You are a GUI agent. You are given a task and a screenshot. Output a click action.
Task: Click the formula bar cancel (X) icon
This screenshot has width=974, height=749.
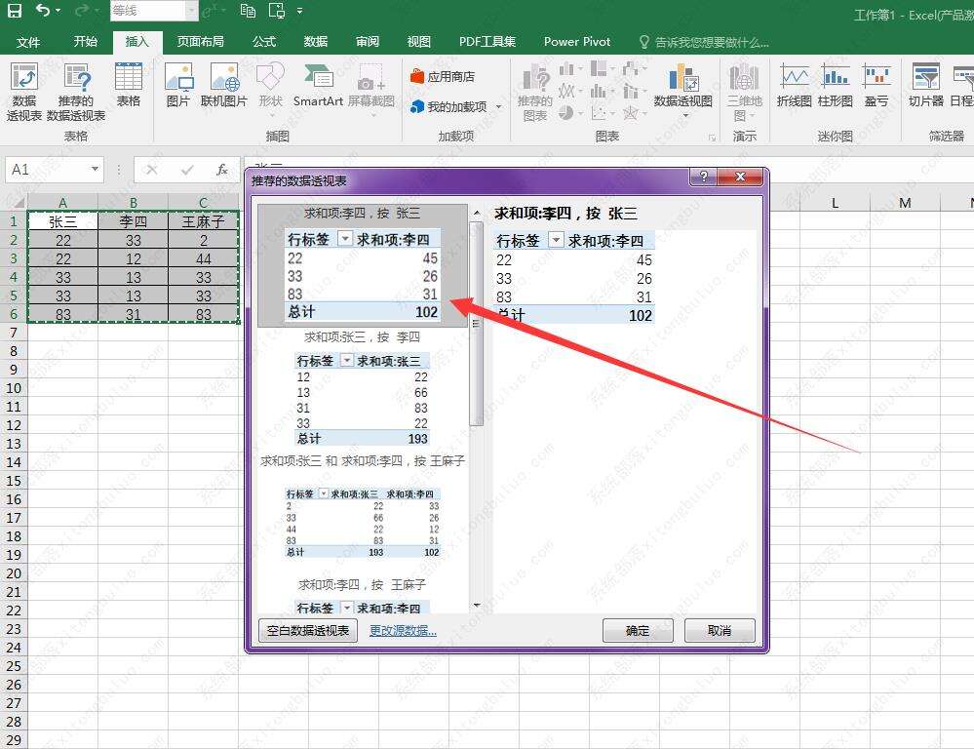click(151, 170)
